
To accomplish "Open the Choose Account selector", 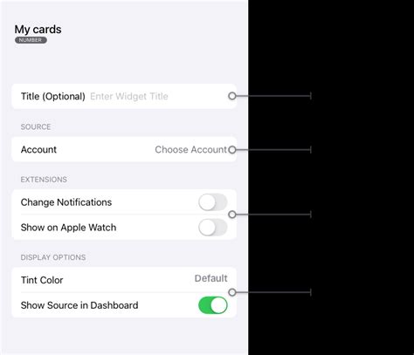I will (x=190, y=149).
